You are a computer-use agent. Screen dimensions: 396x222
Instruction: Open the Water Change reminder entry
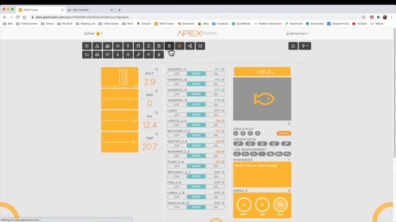pos(256,166)
